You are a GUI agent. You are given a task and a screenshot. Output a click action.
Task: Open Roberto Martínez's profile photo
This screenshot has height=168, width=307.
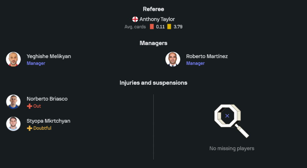(x=173, y=59)
